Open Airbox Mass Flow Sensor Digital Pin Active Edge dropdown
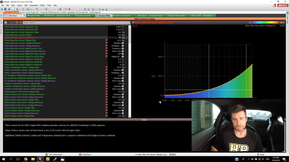 (x=123, y=57)
